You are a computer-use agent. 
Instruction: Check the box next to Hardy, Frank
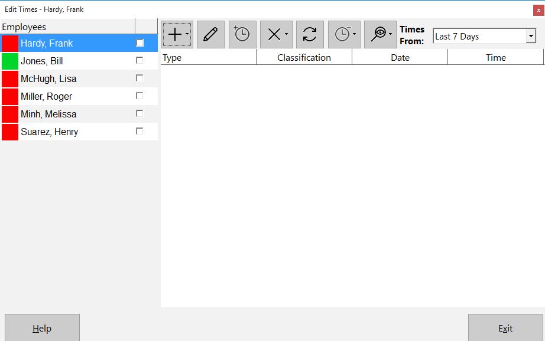point(140,43)
